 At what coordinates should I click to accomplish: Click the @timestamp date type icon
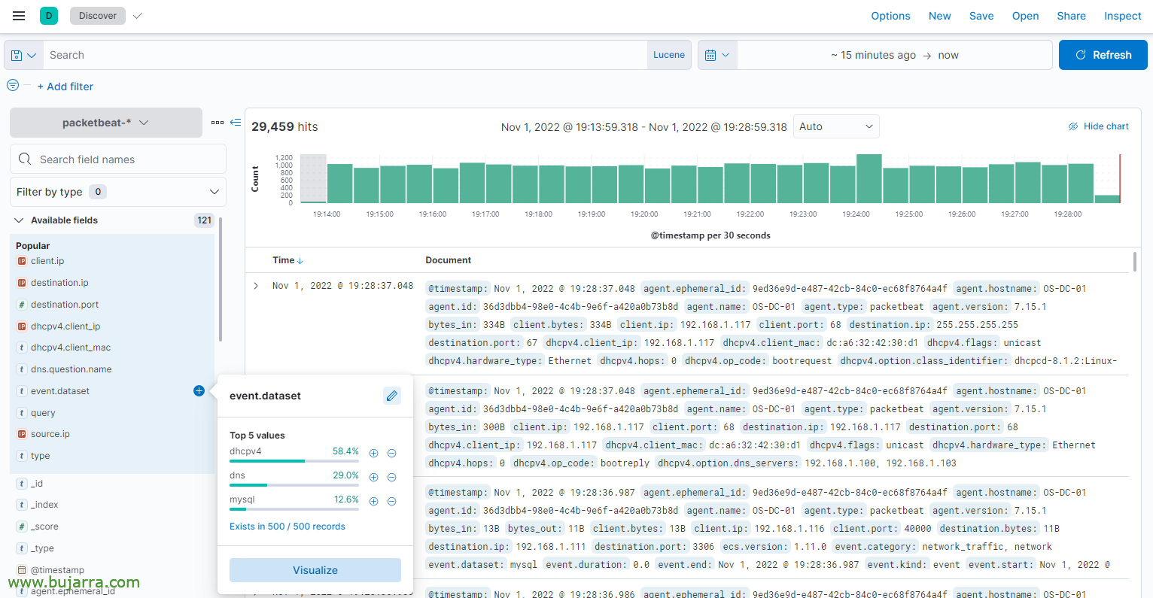tap(22, 570)
